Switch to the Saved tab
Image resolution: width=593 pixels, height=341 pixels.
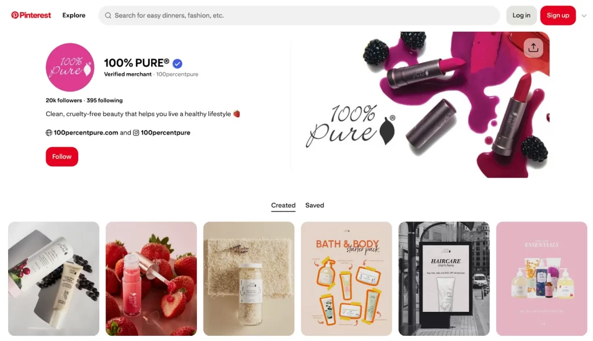pos(314,205)
